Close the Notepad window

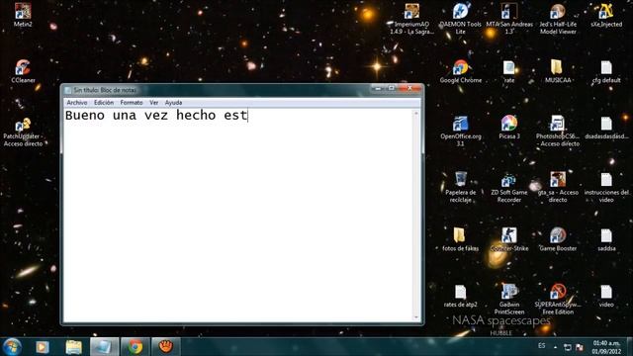409,88
